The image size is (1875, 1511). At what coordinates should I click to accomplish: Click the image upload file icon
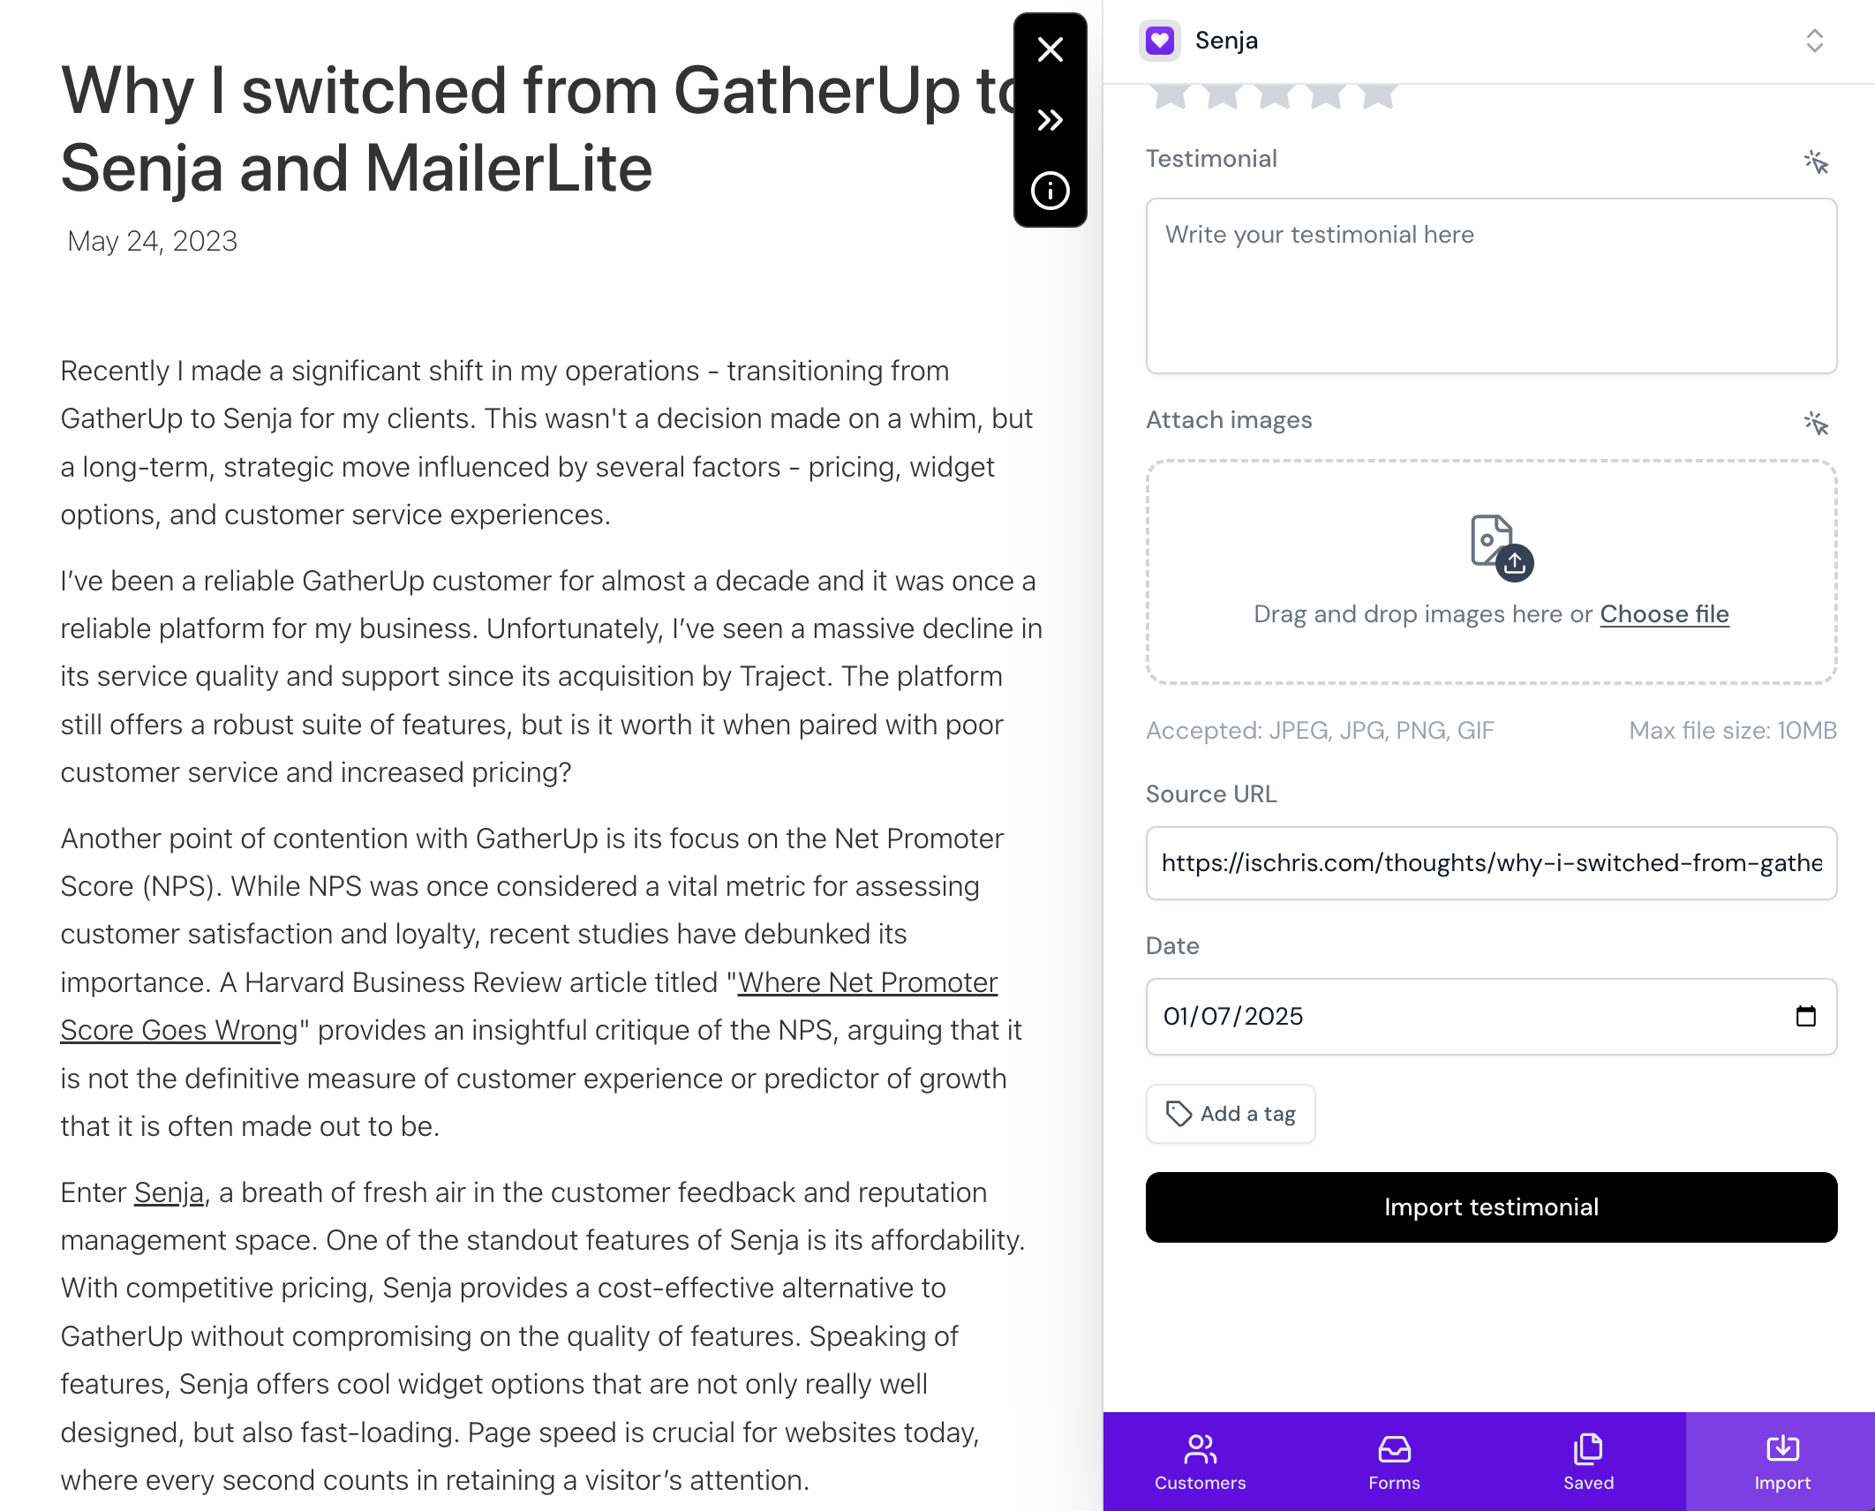pyautogui.click(x=1501, y=547)
